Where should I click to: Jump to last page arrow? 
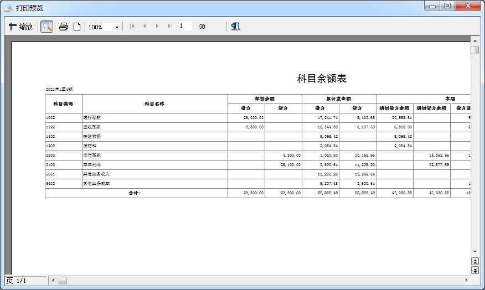point(170,27)
